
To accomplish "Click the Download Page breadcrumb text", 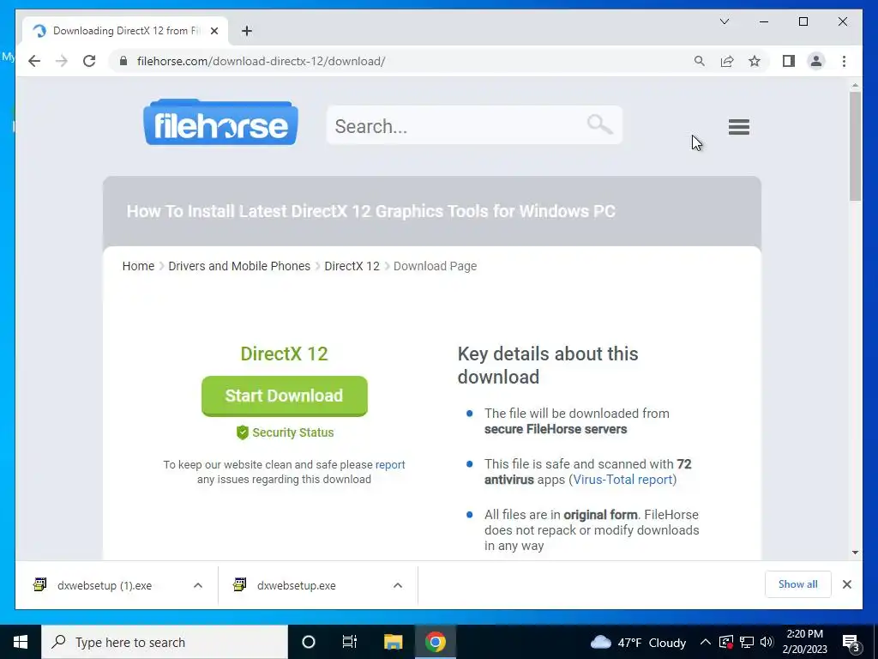I will (x=435, y=266).
